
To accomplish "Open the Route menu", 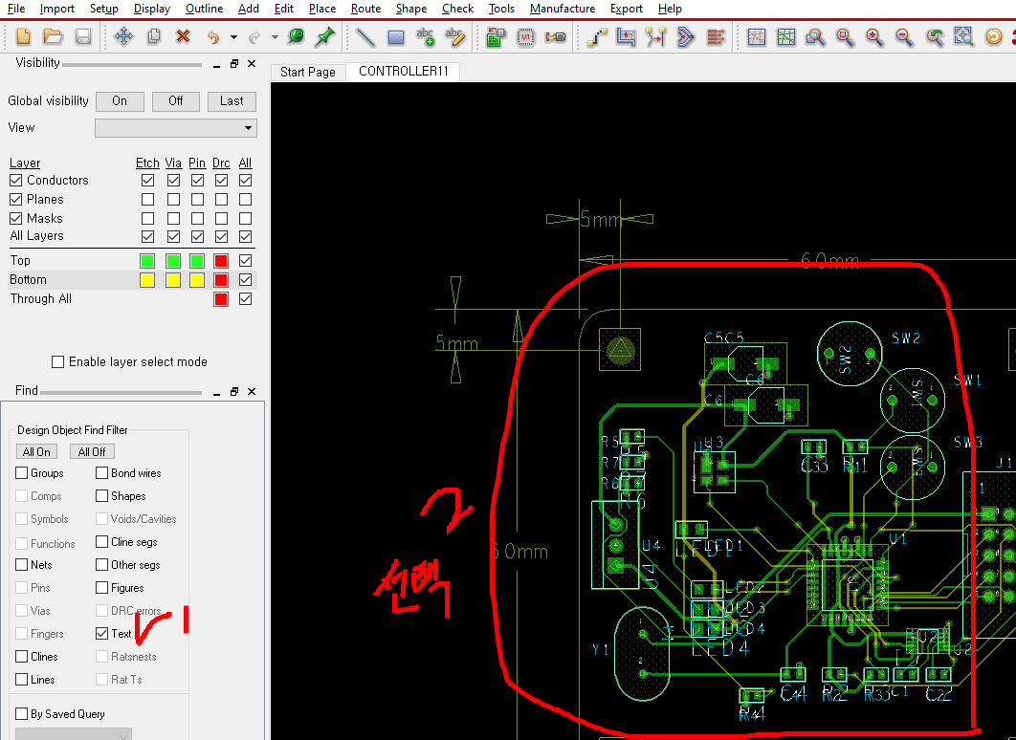I will point(365,9).
